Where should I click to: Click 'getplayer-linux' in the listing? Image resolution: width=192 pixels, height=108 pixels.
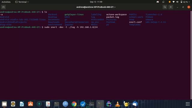[x=74, y=14]
